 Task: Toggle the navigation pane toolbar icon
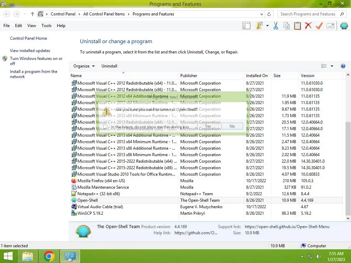coord(246,26)
